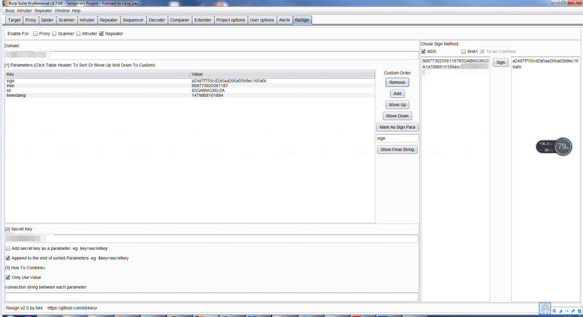Click the QQ penguin icon
Viewport: 583px width, 317px height.
[x=545, y=308]
